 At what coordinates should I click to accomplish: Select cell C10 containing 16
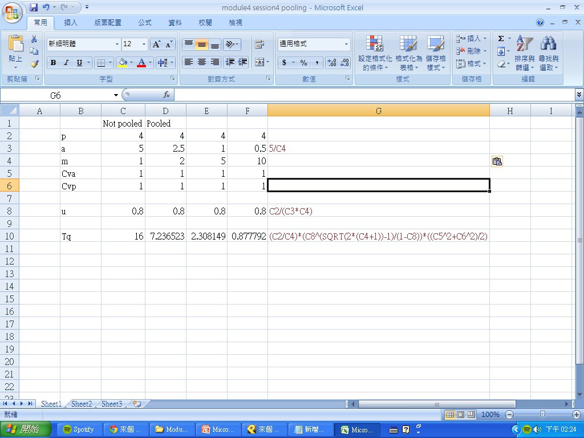[x=123, y=236]
